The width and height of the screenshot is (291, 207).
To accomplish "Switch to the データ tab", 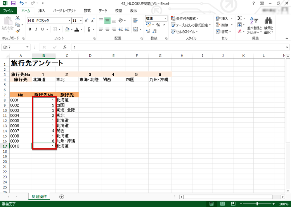I will (103, 10).
